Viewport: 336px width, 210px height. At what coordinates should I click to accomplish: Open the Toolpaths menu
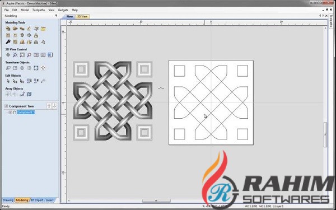[39, 10]
